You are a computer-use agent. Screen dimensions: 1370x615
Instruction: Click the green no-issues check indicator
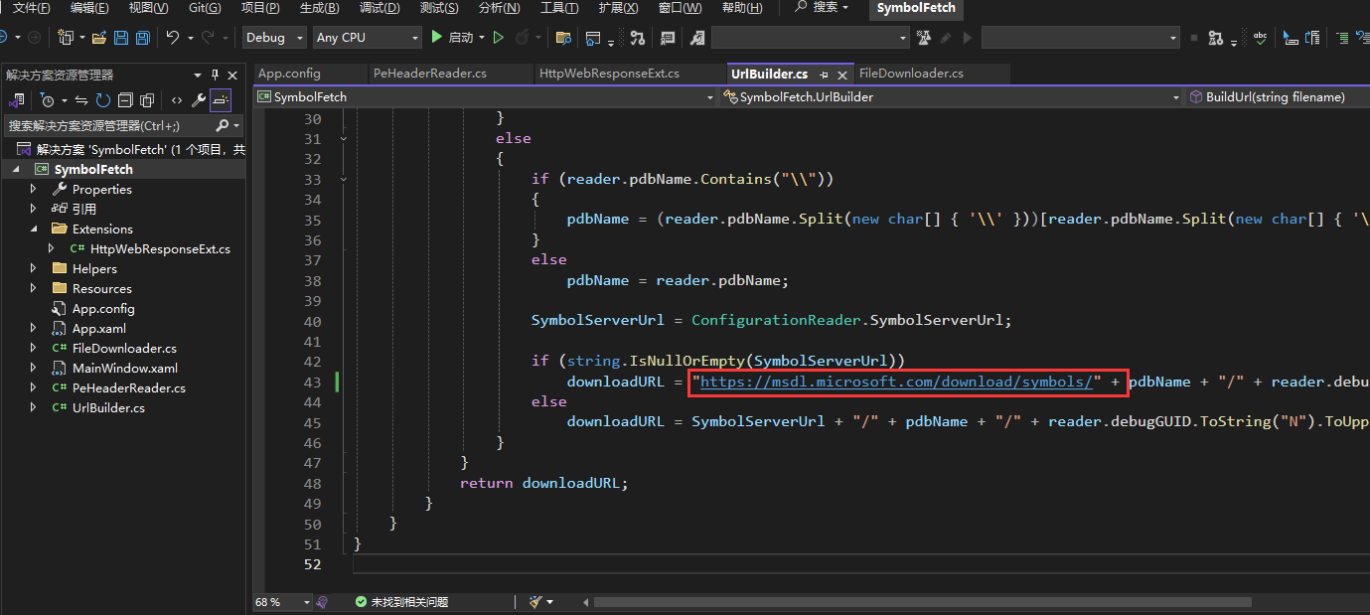[362, 602]
